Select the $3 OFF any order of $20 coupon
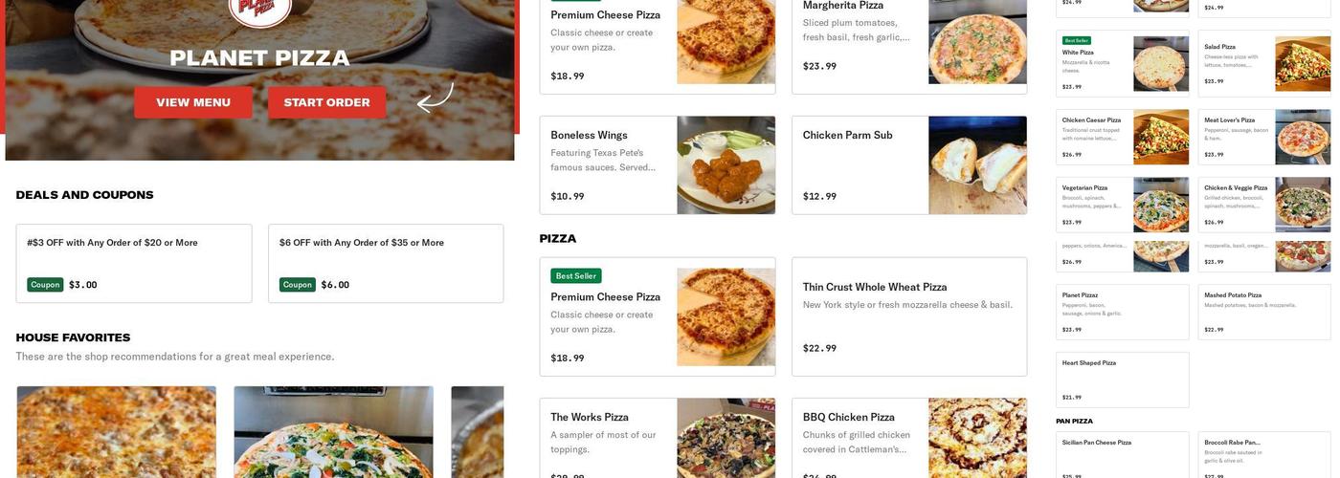 point(134,264)
